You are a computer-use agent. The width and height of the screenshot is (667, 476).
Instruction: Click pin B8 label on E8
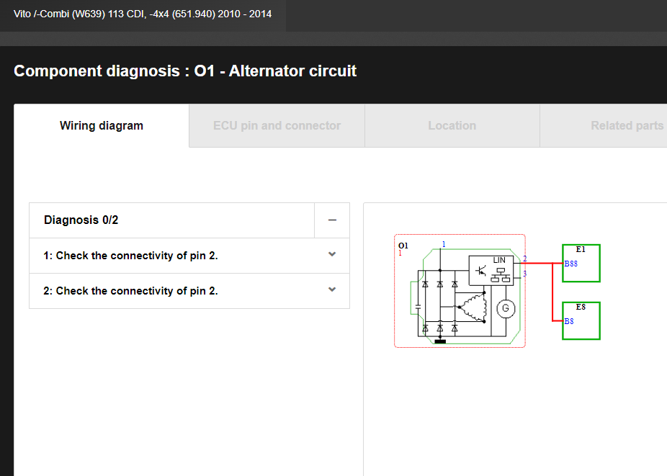569,321
